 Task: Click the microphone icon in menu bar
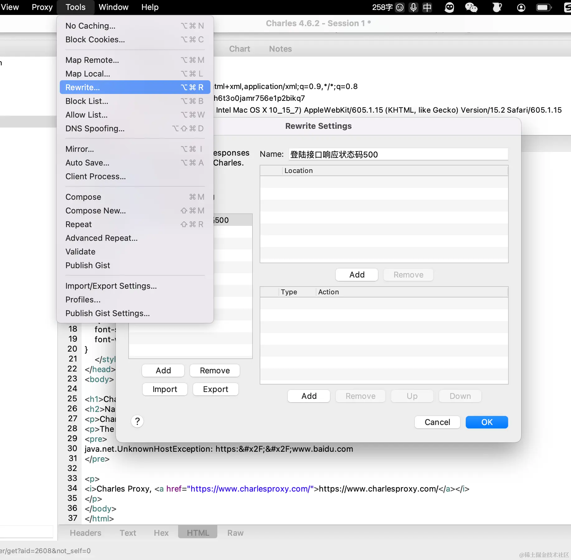pyautogui.click(x=413, y=7)
